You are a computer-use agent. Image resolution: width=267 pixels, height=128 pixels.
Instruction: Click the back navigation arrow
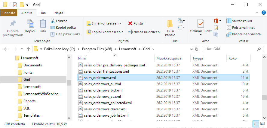click(6, 49)
